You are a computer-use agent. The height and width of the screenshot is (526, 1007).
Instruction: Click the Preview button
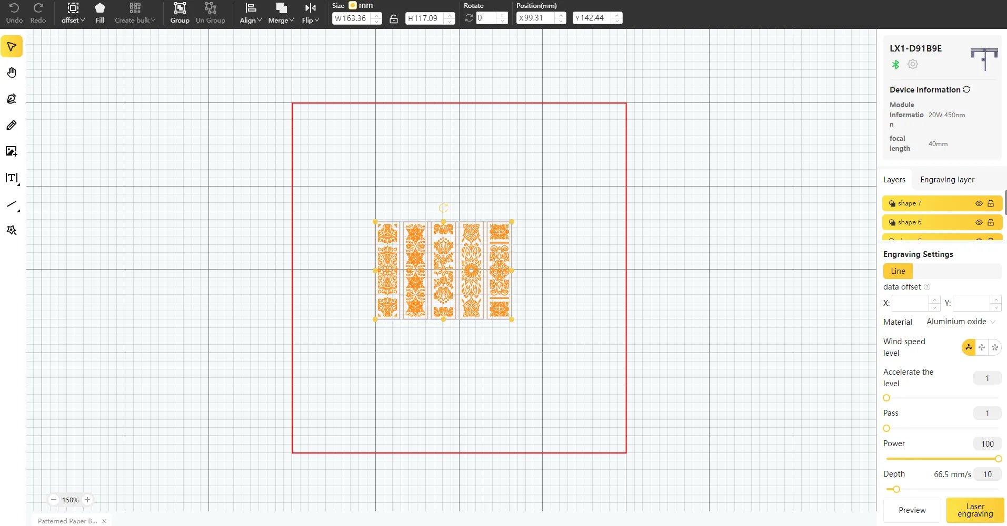pos(912,510)
